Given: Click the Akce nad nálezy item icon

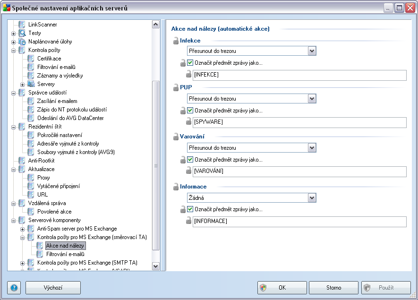Looking at the screenshot, I should point(40,246).
